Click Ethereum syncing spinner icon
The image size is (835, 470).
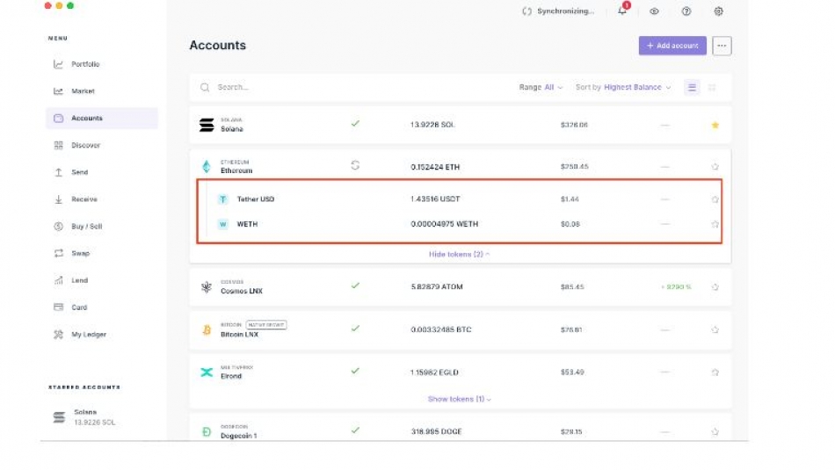coord(355,165)
